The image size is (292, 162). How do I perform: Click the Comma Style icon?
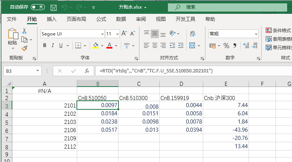(x=235, y=46)
